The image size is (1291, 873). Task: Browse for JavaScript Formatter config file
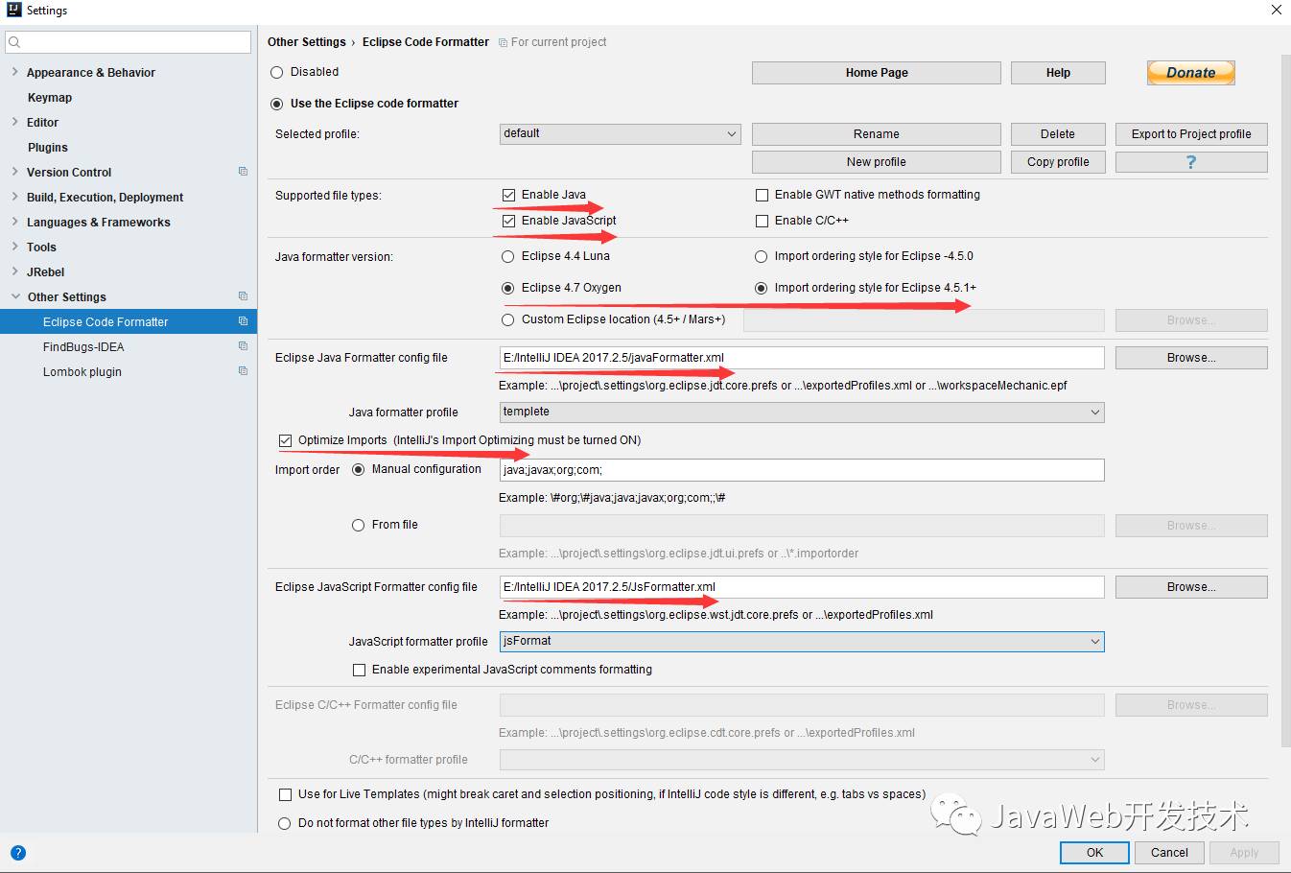pyautogui.click(x=1191, y=587)
